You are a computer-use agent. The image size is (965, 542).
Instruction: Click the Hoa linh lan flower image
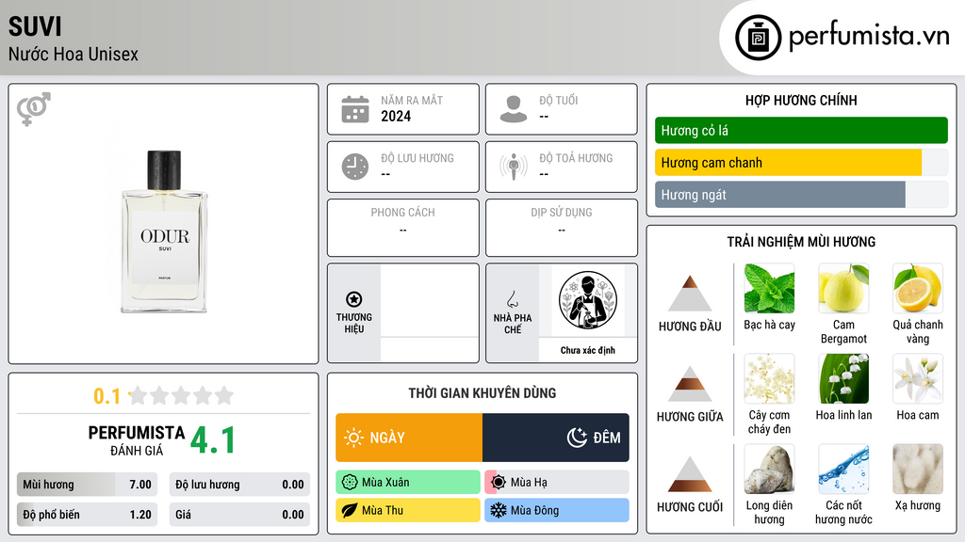point(843,378)
